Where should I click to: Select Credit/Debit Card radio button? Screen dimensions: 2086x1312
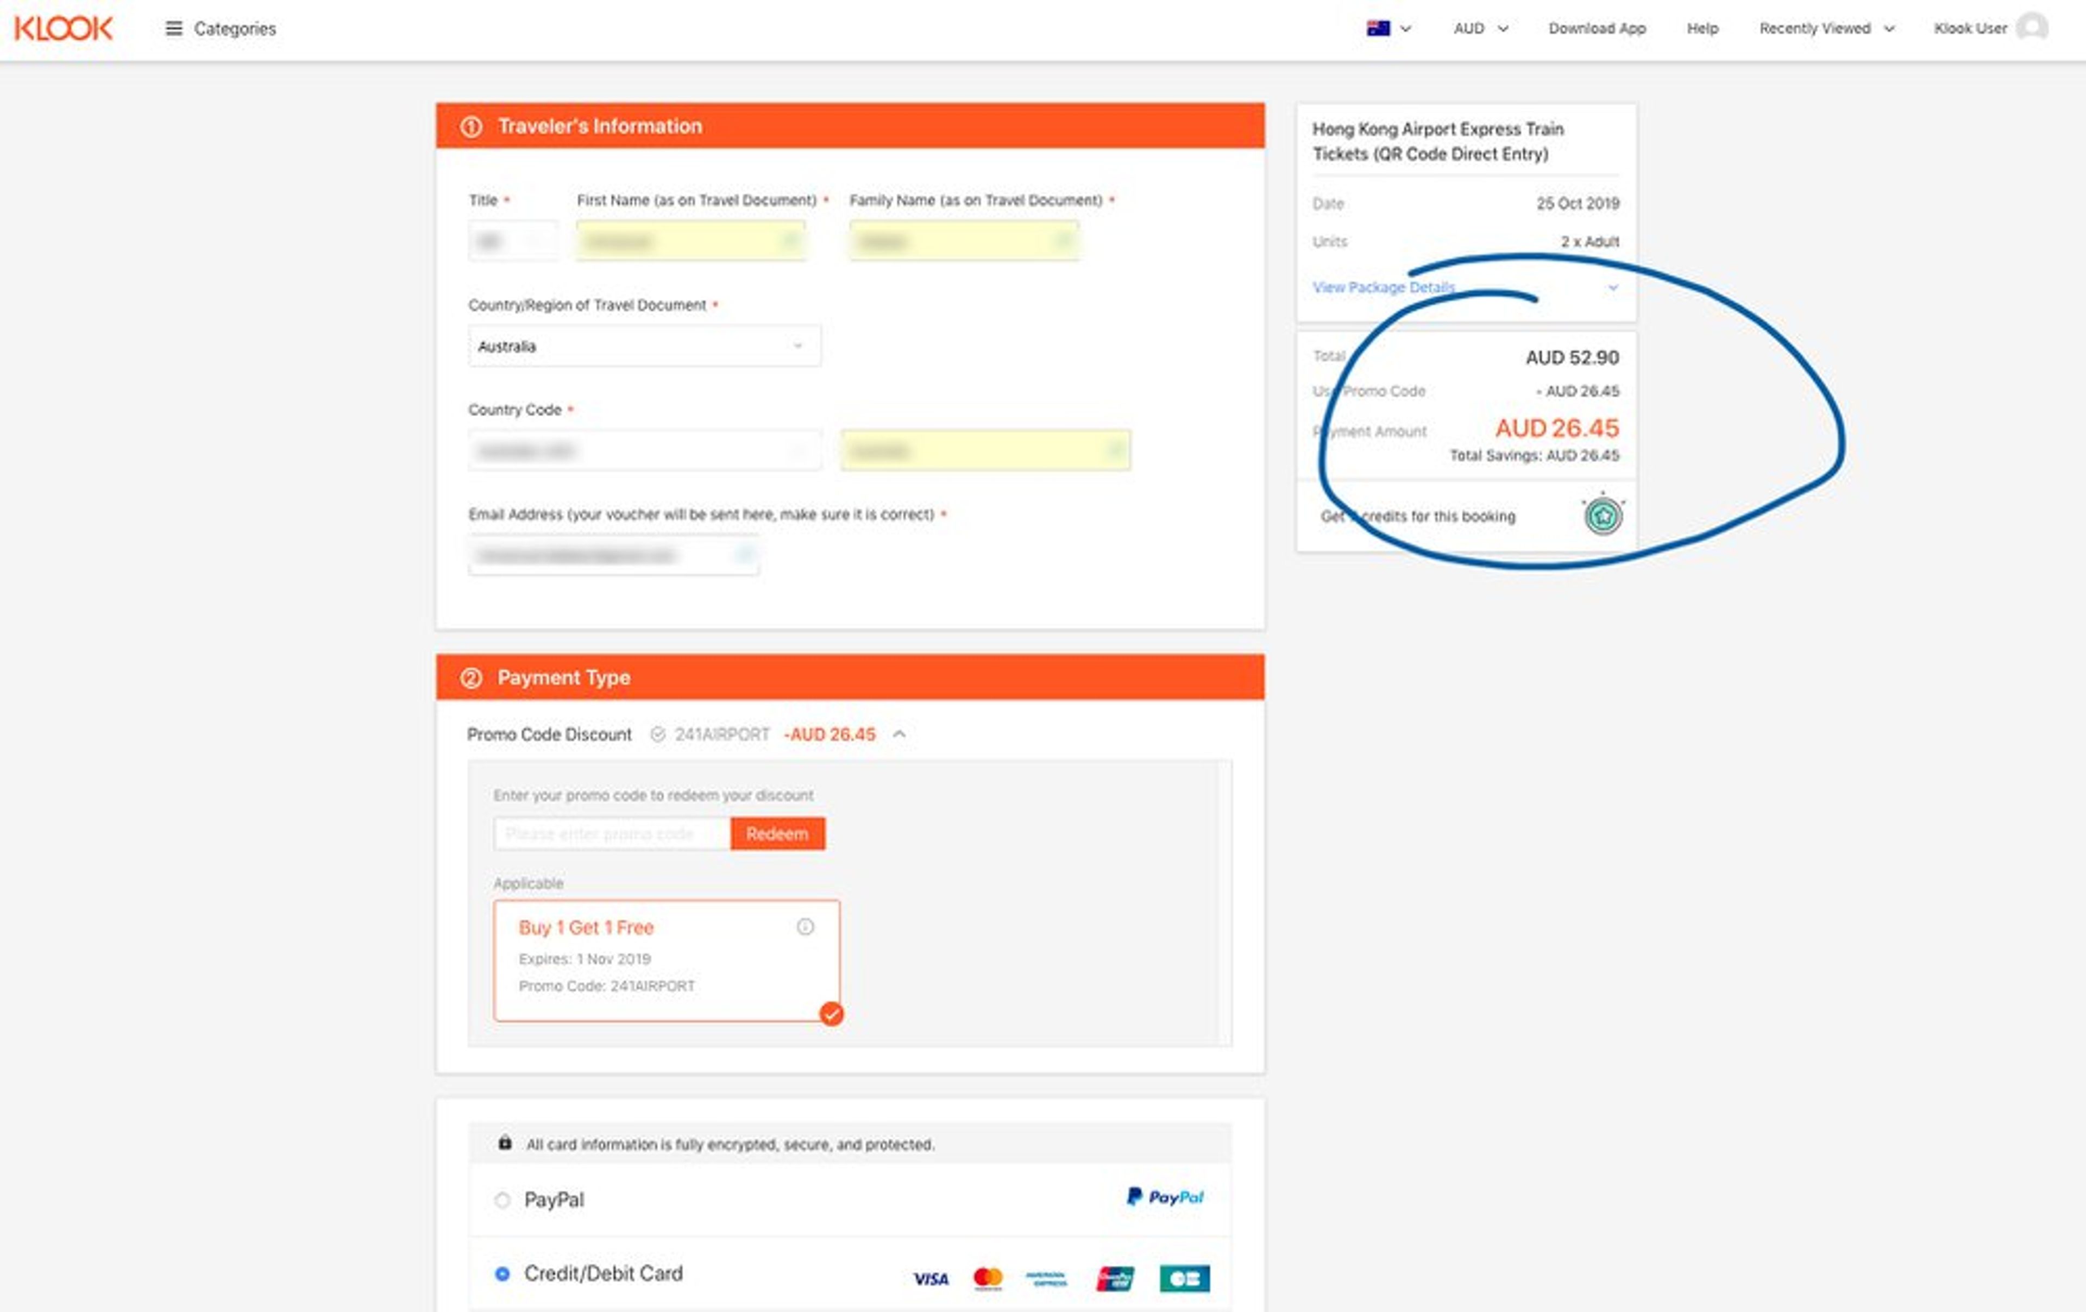click(502, 1274)
